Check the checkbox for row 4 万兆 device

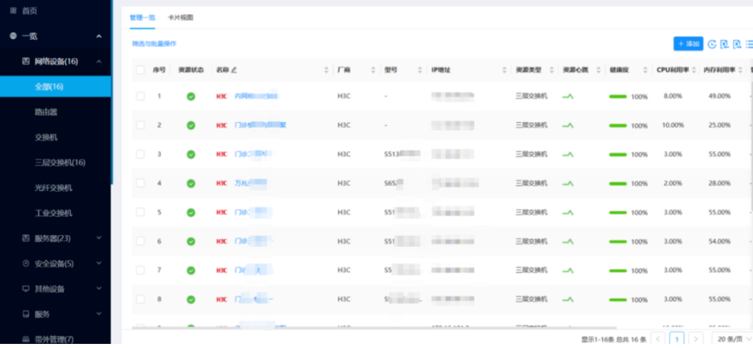pos(140,183)
